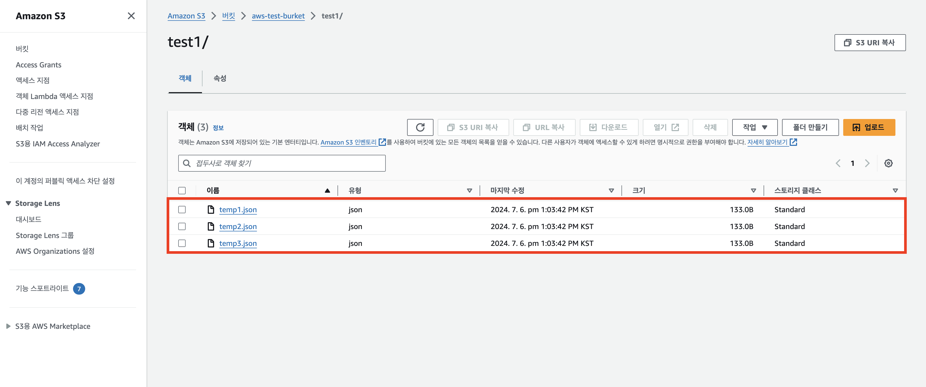Open external link icon beside 자세히 알아보기

pyautogui.click(x=793, y=142)
